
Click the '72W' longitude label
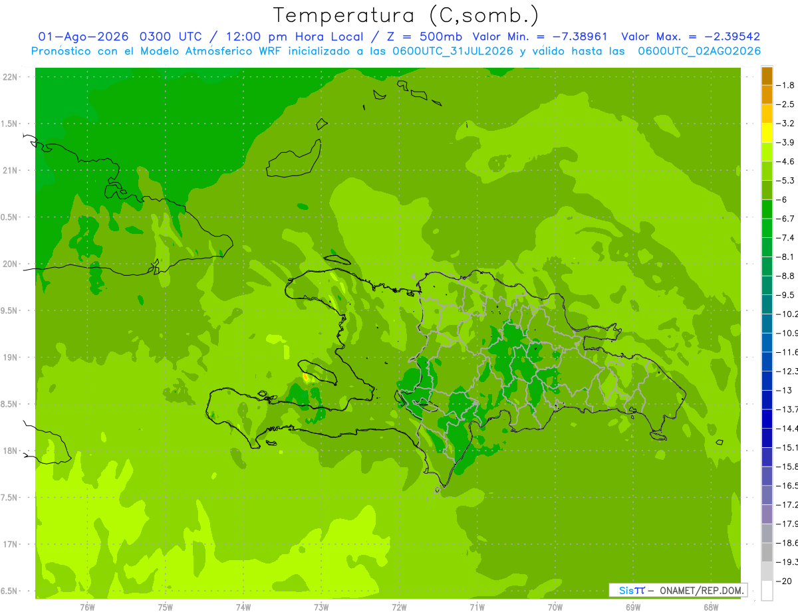tap(399, 607)
